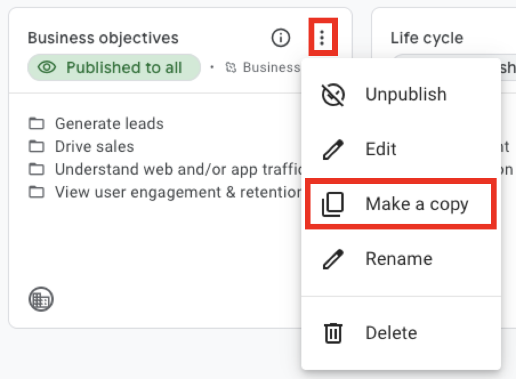Click the Published to all badge
Viewport: 516px width, 379px height.
click(x=114, y=67)
